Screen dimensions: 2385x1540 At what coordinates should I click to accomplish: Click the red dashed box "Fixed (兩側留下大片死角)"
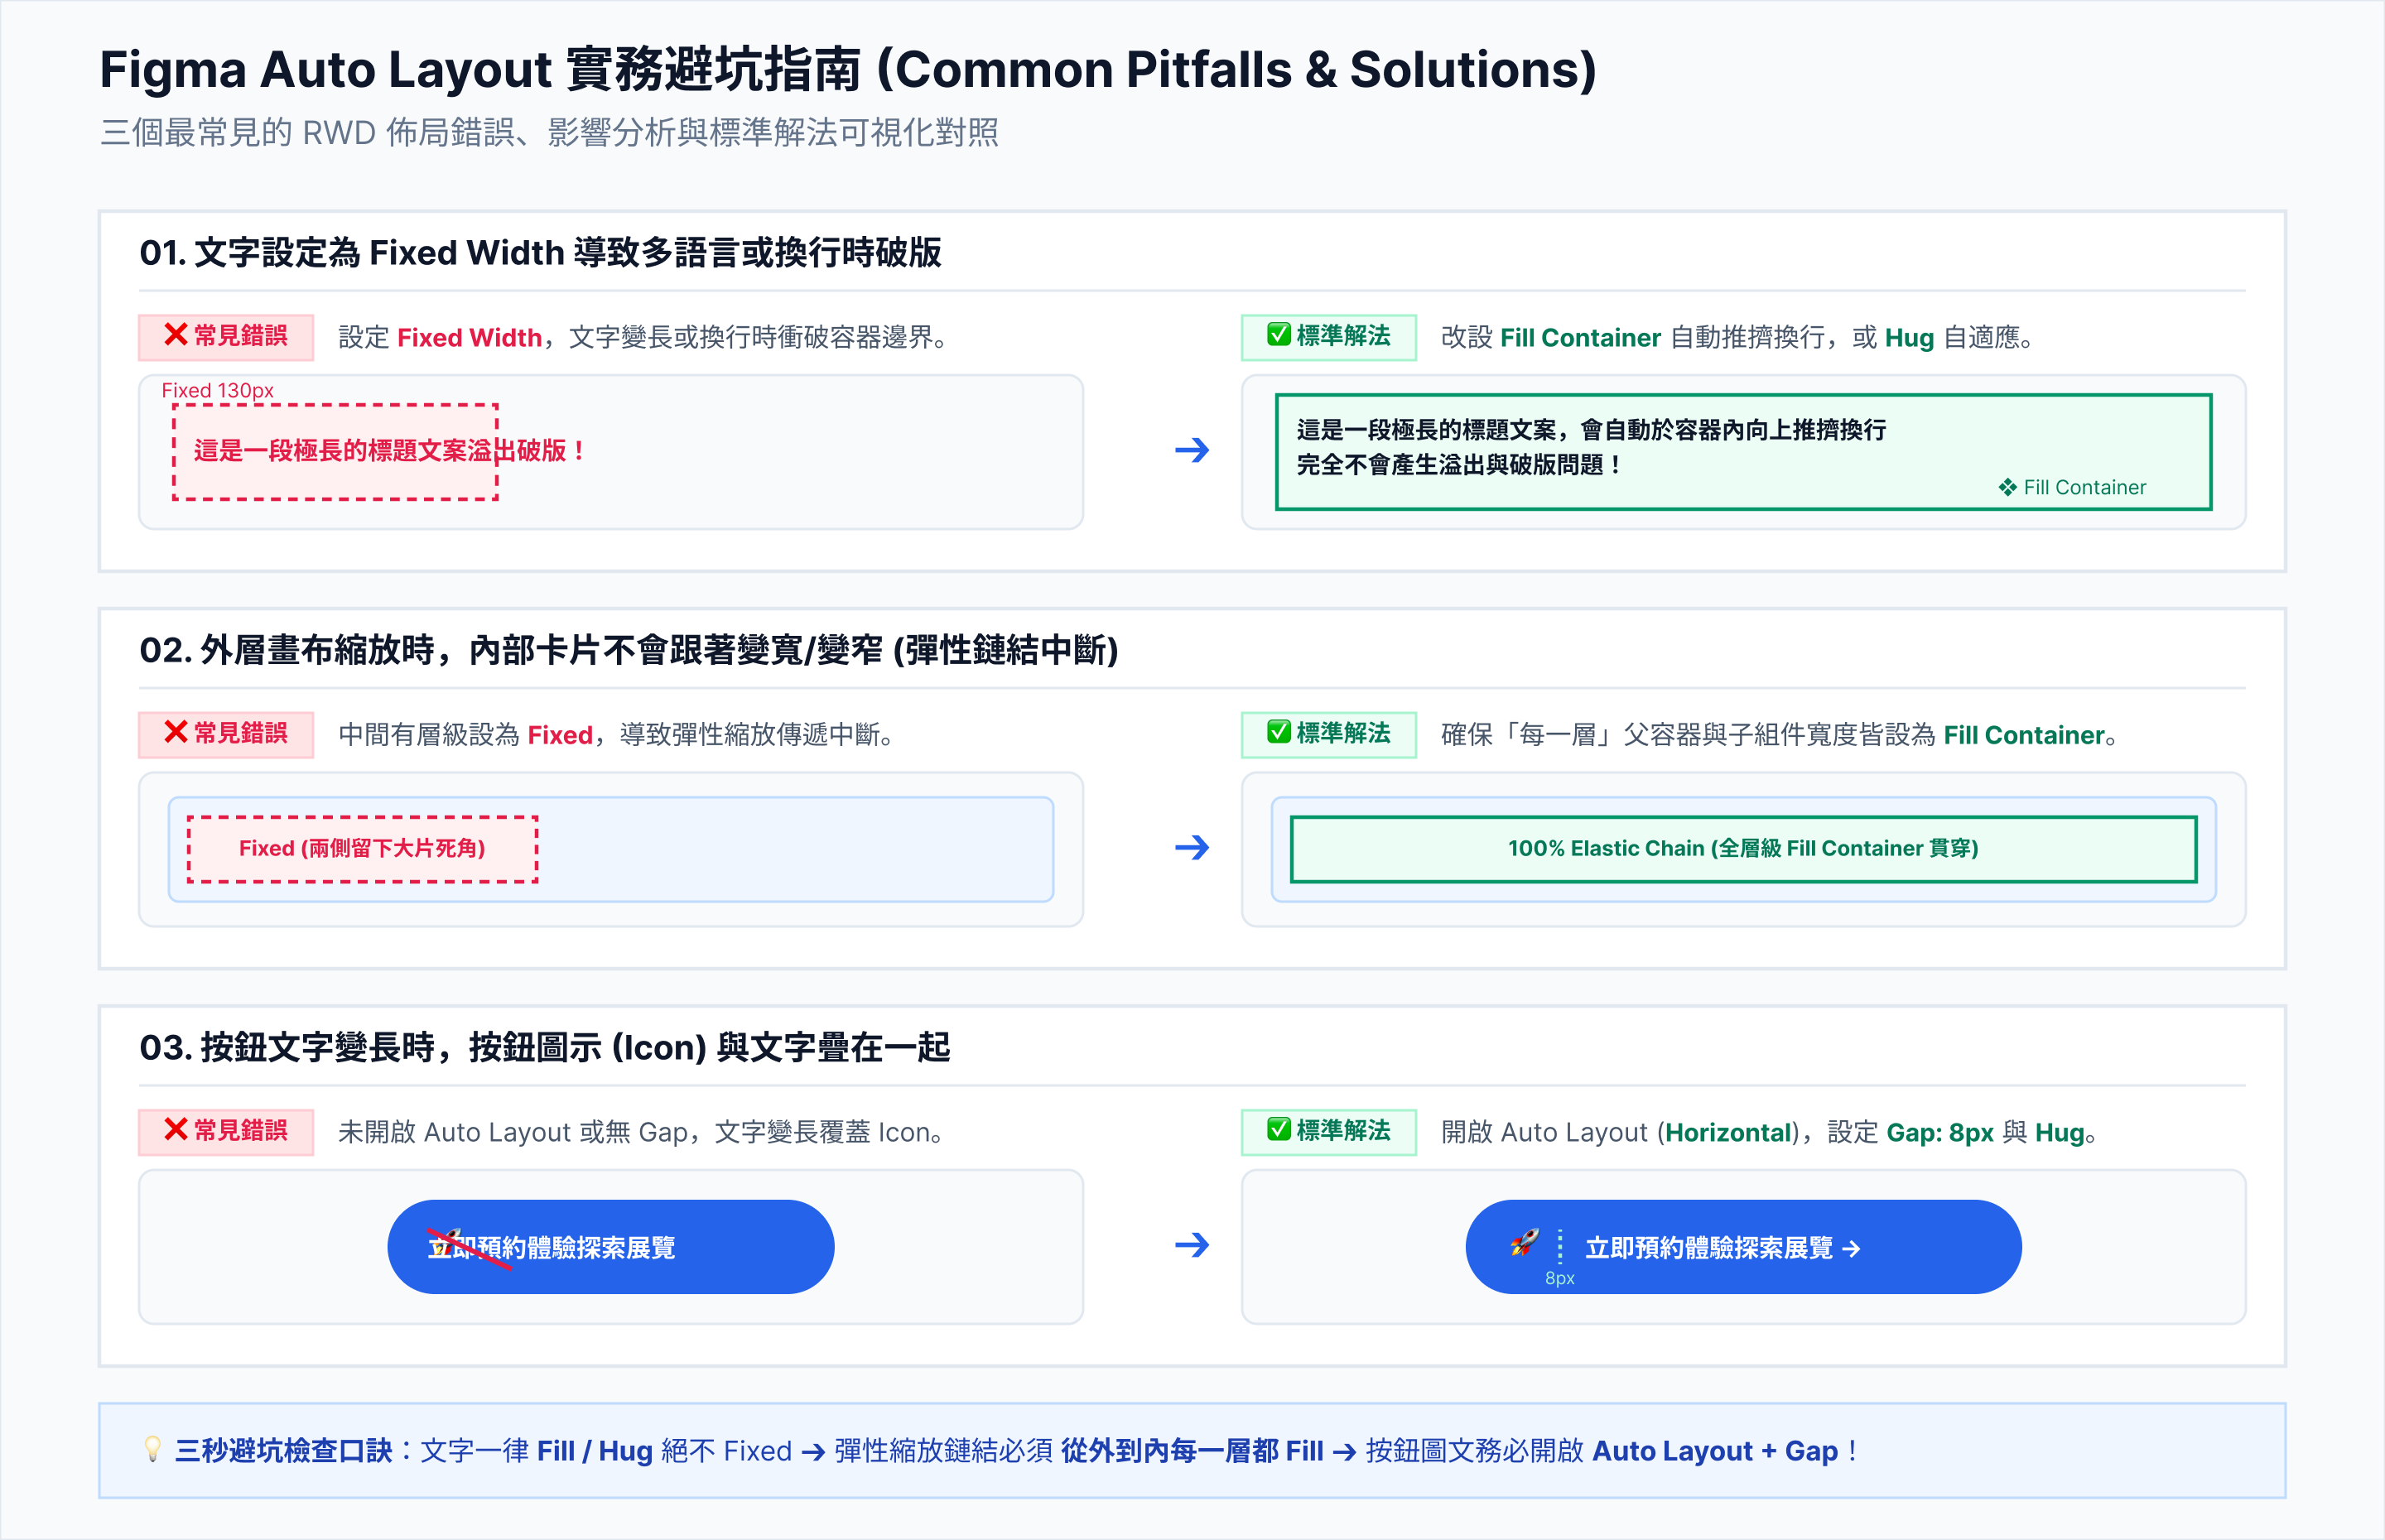pyautogui.click(x=362, y=849)
